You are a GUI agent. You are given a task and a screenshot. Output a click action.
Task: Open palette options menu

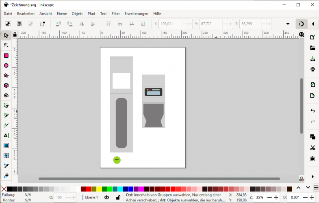[316, 188]
